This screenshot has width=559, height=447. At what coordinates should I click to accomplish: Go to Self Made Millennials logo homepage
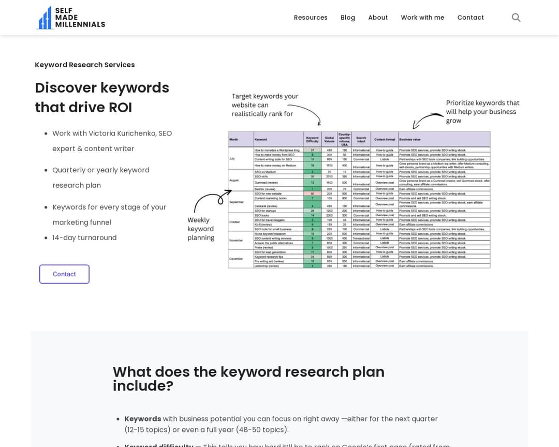click(x=70, y=18)
